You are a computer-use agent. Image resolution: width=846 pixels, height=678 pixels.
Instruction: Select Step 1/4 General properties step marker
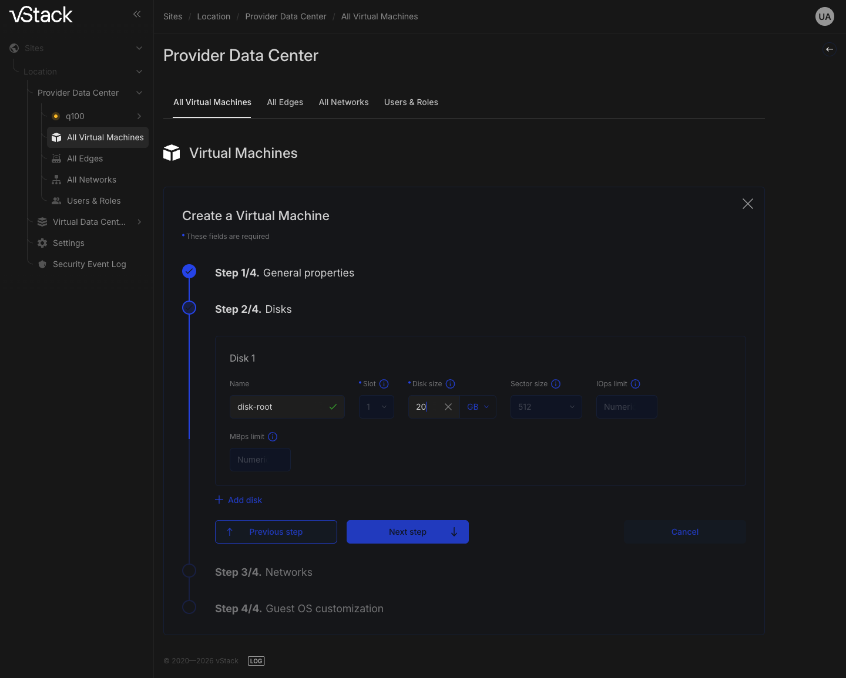pyautogui.click(x=189, y=271)
